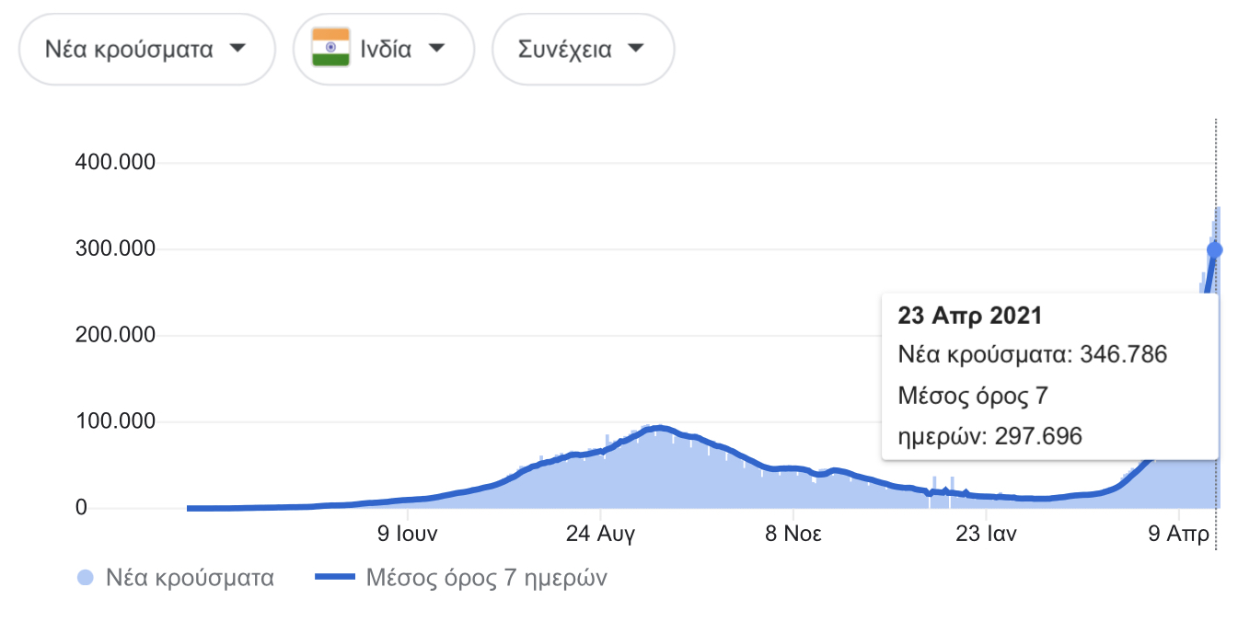The width and height of the screenshot is (1238, 622).
Task: Open the Ινδία country dropdown
Action: [x=383, y=50]
